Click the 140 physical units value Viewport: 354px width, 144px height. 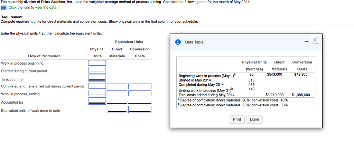point(252,89)
